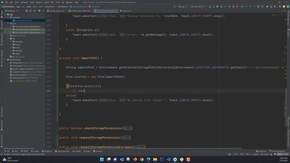Collapse the java folder node
Viewport: 290px width, 163px height.
(8, 24)
